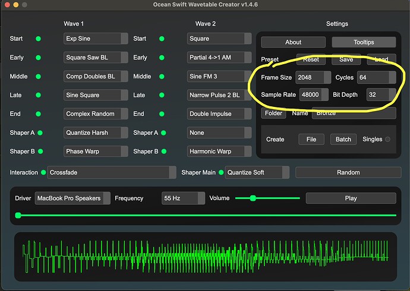Click the wavetable position slider handle

(x=18, y=215)
